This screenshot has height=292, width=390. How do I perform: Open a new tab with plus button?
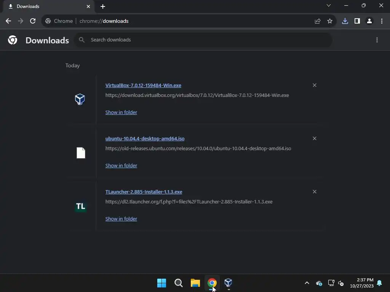click(103, 6)
